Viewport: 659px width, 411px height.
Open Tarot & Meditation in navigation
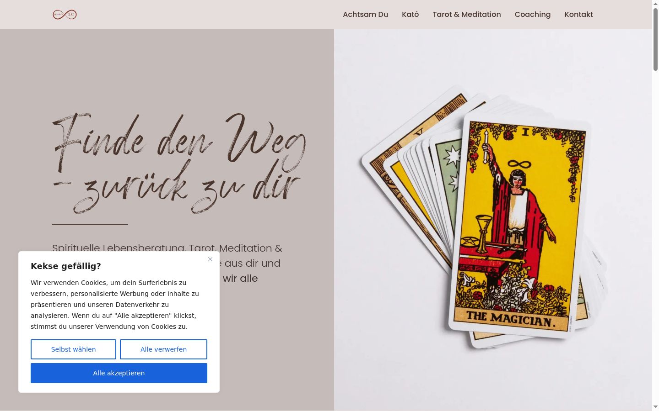point(467,14)
